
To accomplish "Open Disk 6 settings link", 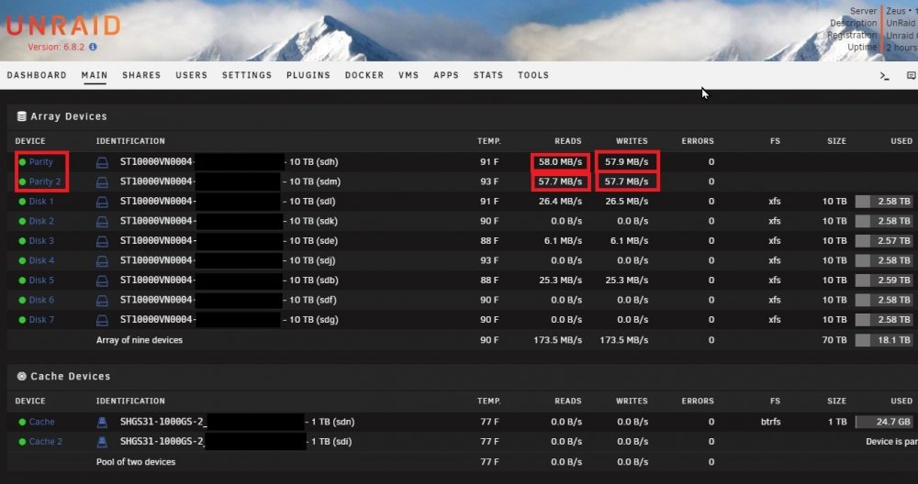I will 41,300.
